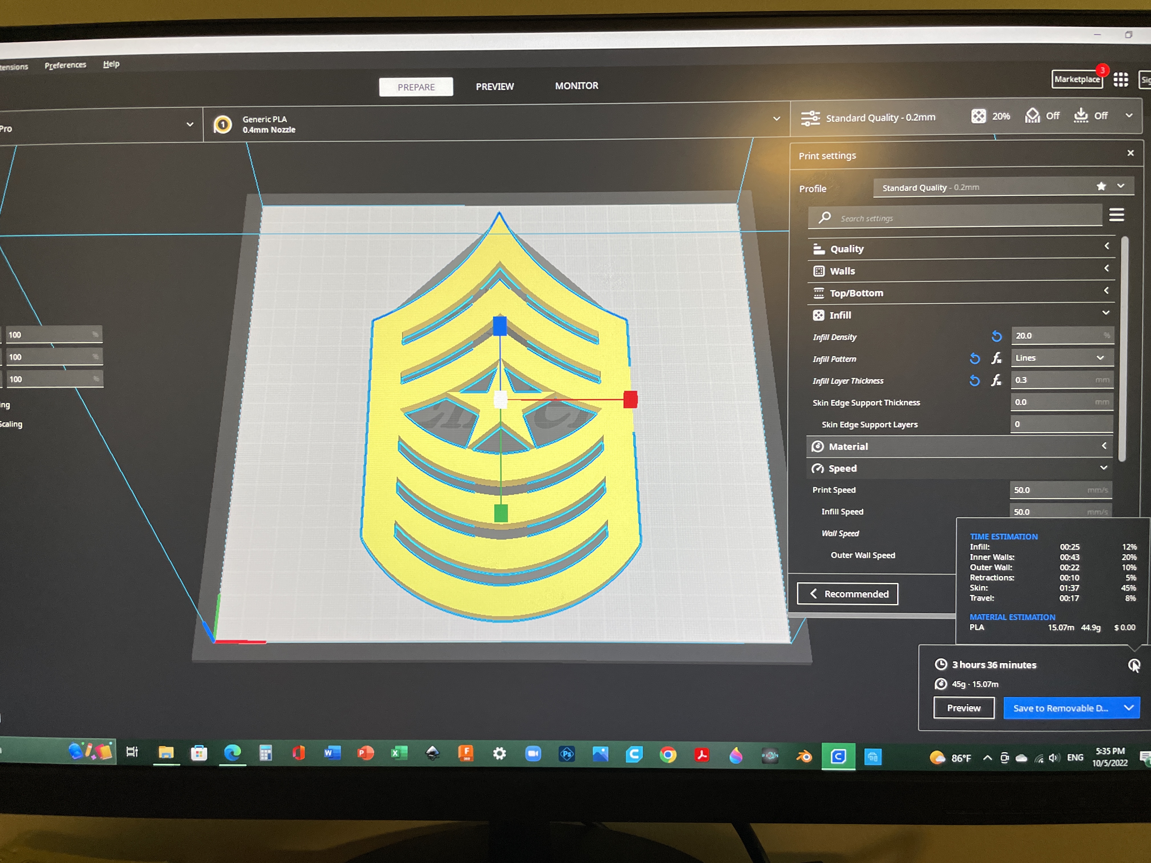The height and width of the screenshot is (863, 1151).
Task: Reset the Infill Pattern setting
Action: (975, 358)
